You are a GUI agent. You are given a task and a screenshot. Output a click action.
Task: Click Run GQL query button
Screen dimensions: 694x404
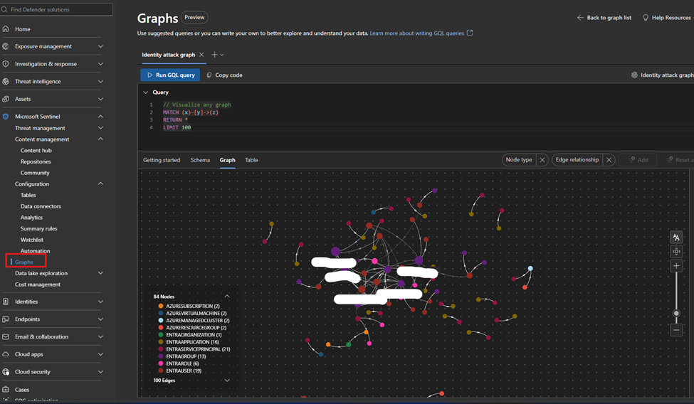point(170,75)
